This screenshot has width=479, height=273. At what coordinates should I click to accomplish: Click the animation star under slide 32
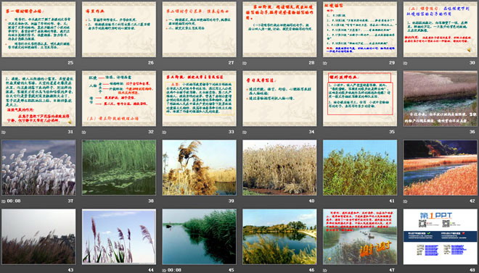(83, 133)
